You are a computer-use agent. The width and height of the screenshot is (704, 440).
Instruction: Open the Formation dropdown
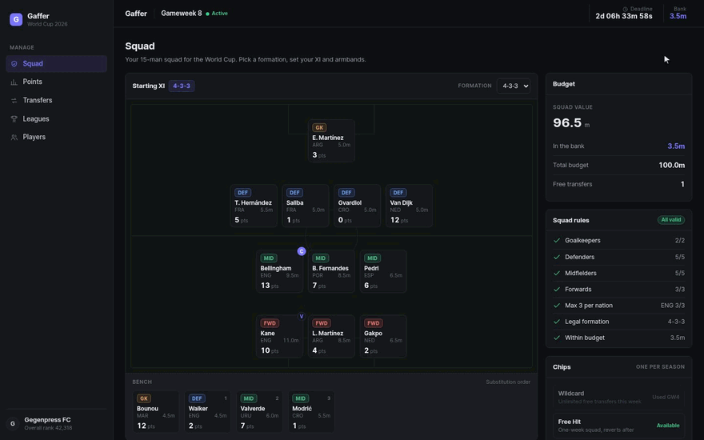point(513,86)
